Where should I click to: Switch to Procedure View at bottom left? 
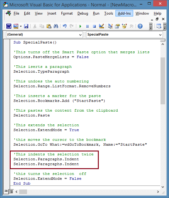click(x=6, y=191)
